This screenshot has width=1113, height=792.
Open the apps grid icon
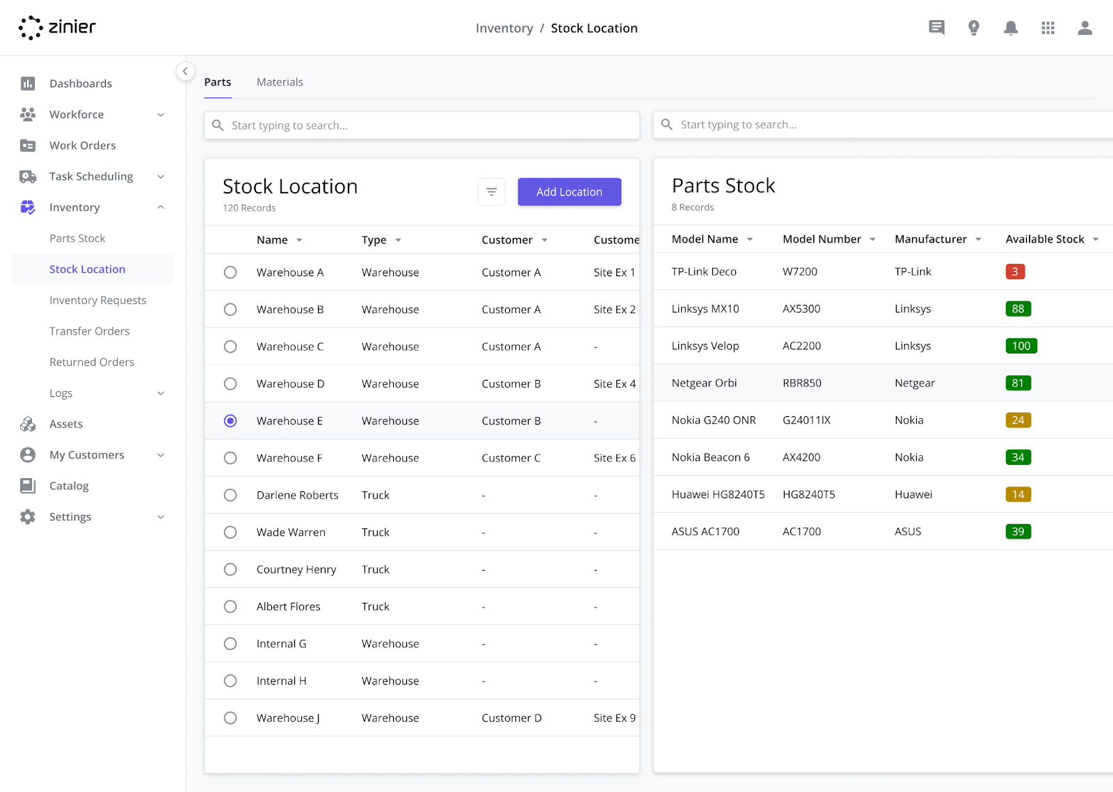(x=1048, y=28)
